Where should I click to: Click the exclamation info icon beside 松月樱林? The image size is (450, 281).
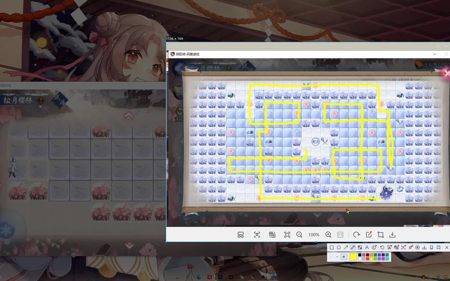40,100
